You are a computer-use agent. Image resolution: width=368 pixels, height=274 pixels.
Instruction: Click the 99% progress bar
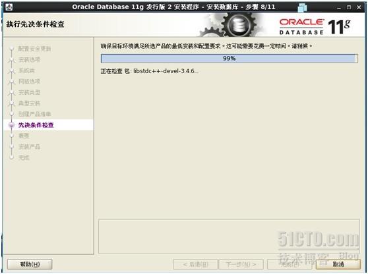point(230,59)
